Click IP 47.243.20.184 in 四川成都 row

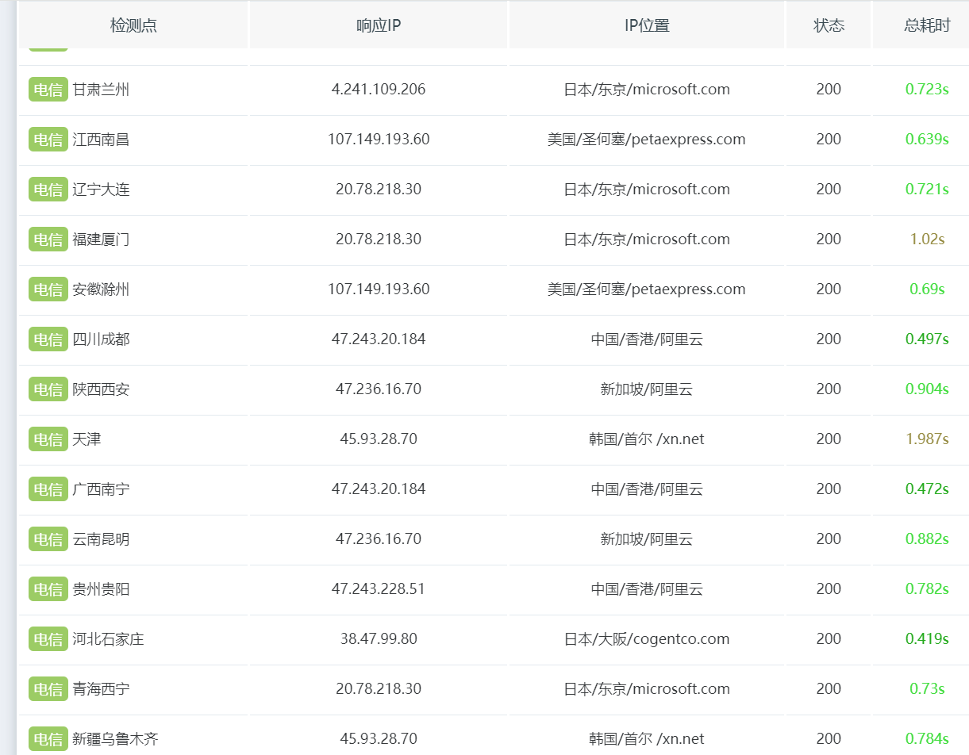379,339
